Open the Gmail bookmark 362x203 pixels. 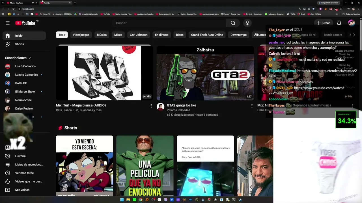301,14
